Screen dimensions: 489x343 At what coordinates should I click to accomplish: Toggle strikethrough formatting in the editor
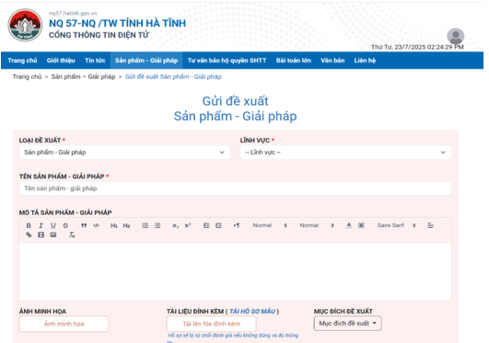(65, 225)
